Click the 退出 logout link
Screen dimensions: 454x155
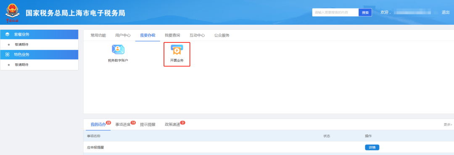[x=446, y=13]
